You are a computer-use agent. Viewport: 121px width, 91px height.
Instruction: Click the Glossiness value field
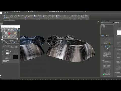8,57
